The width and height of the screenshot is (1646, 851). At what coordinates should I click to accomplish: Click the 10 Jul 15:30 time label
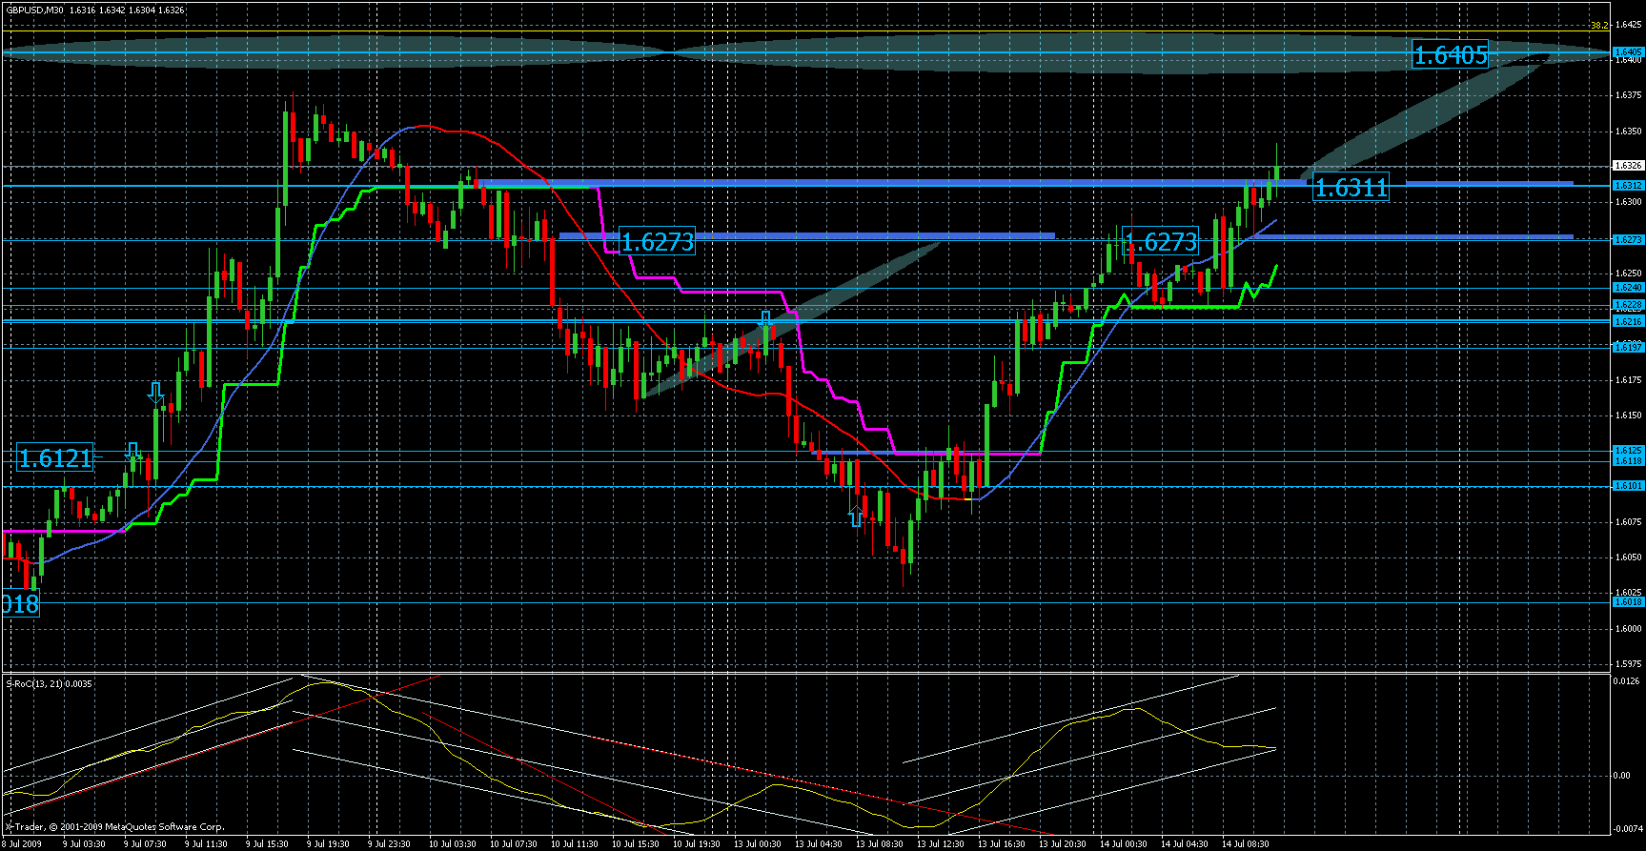pyautogui.click(x=636, y=844)
